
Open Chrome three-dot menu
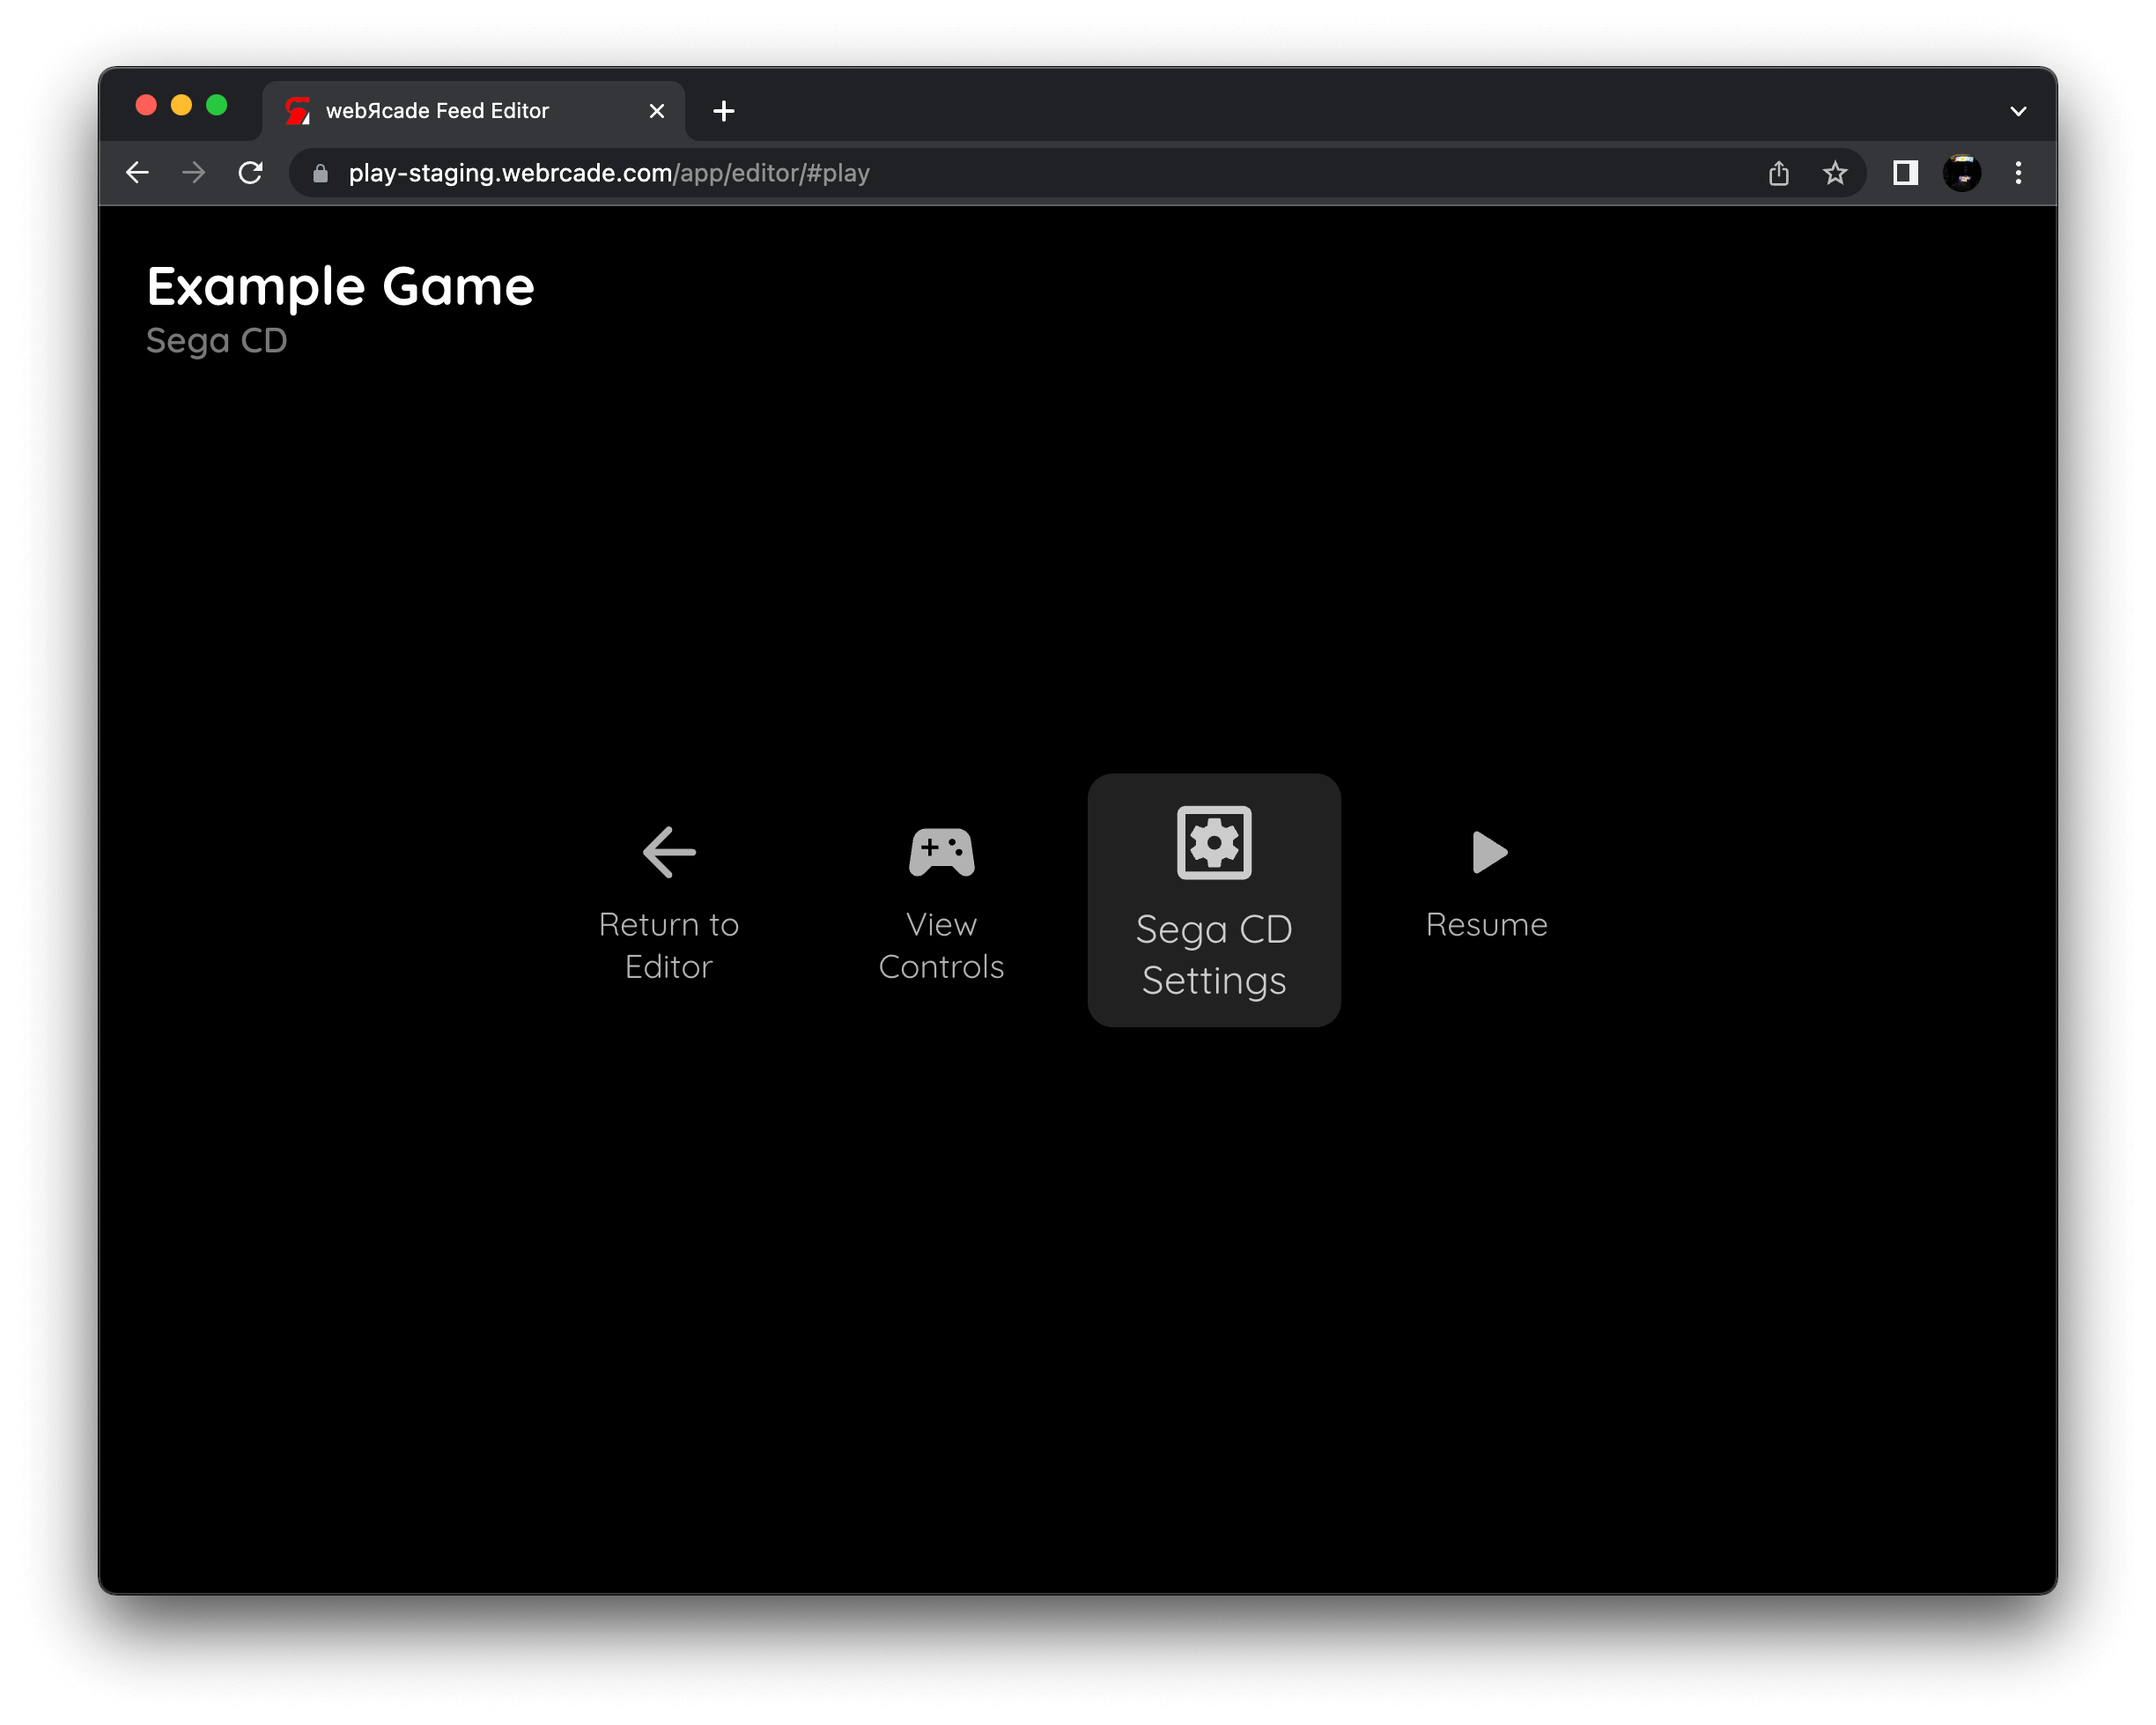pyautogui.click(x=2018, y=173)
